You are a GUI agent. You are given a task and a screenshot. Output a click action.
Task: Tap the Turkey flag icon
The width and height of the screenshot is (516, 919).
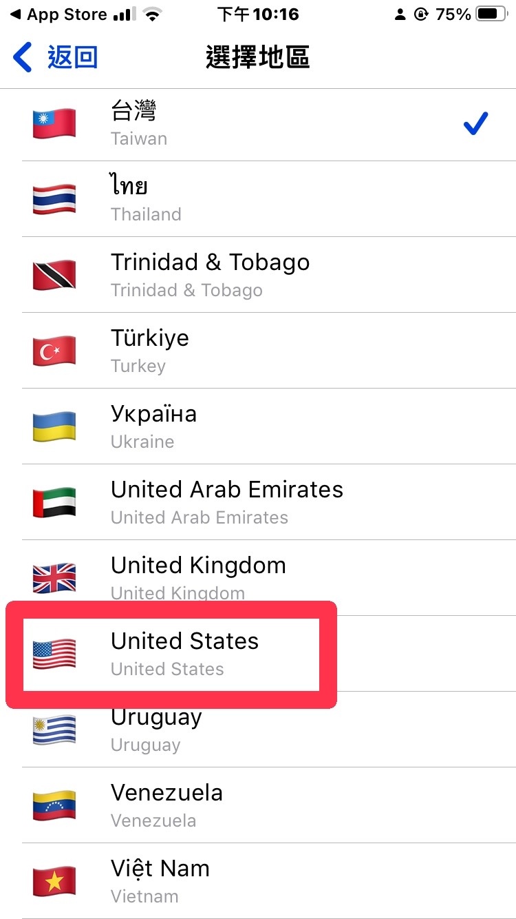click(54, 351)
